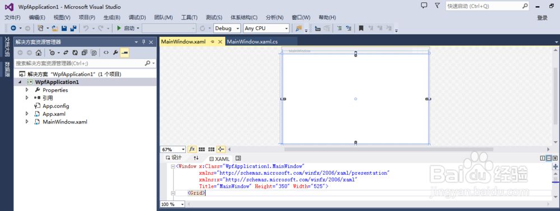
Task: Expand the Properties tree node
Action: [27, 90]
